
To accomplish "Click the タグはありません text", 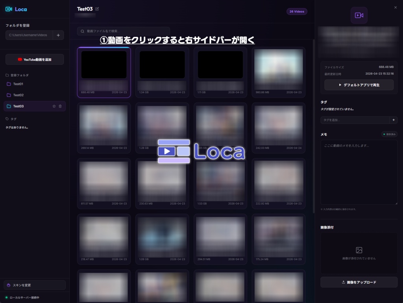I will tap(17, 127).
